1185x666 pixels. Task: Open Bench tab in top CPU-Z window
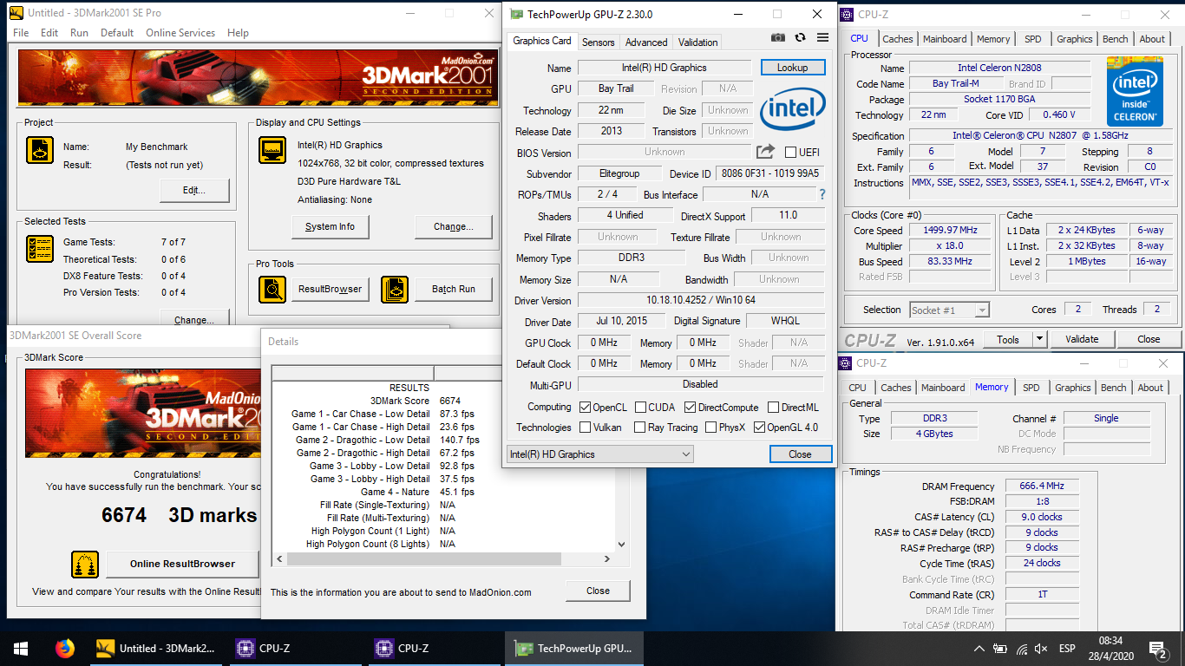pyautogui.click(x=1116, y=39)
